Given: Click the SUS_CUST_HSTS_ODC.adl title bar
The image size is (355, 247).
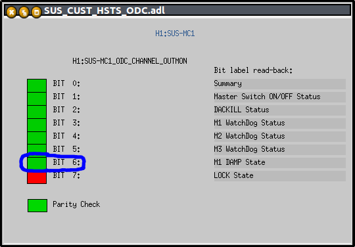Looking at the screenshot, I should point(177,11).
